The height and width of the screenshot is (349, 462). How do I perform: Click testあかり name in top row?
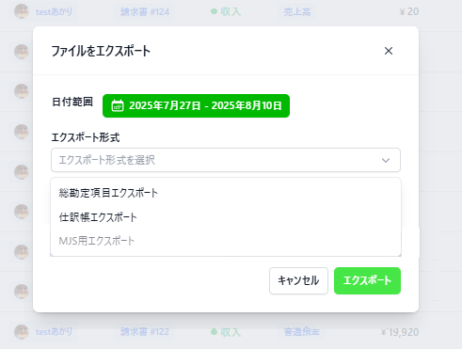coord(54,12)
